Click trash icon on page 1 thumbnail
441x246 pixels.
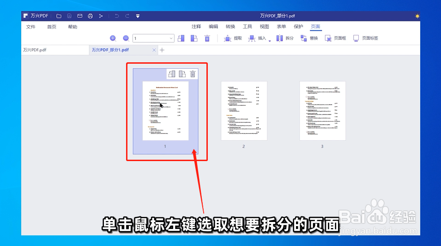pos(193,74)
